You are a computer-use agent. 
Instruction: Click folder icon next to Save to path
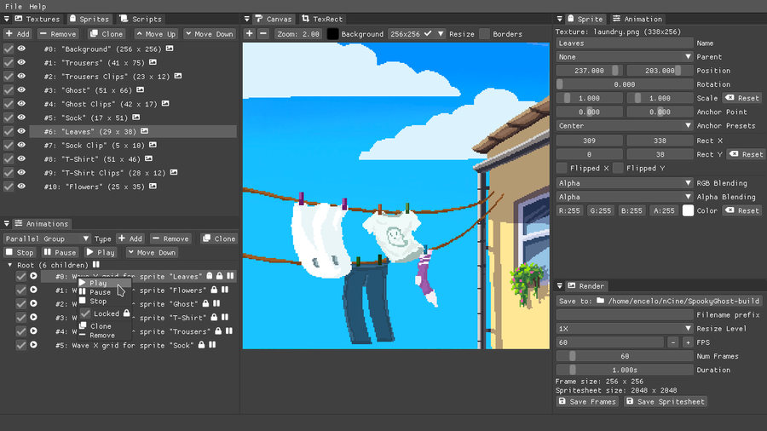point(601,301)
